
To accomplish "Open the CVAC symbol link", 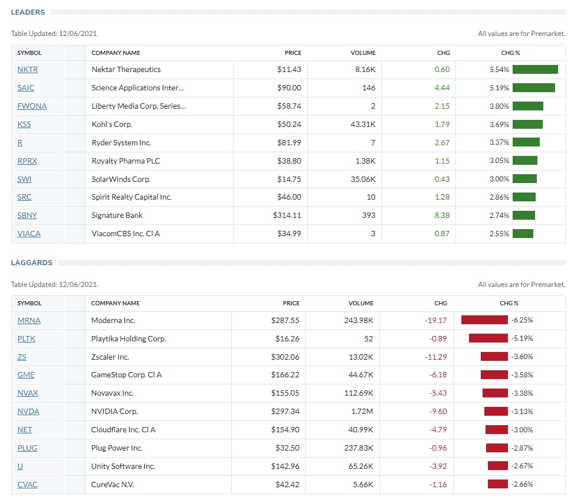I will (x=28, y=485).
